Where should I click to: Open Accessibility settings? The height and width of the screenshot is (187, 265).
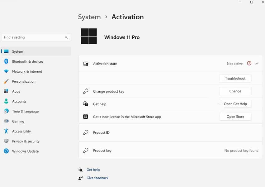36,131
